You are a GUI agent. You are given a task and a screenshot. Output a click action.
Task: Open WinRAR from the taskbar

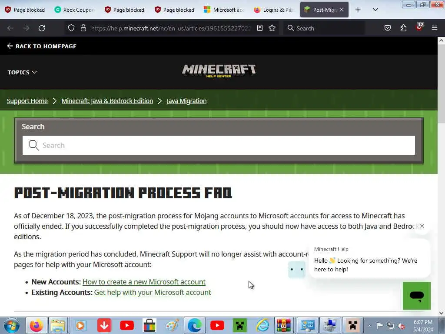283,325
